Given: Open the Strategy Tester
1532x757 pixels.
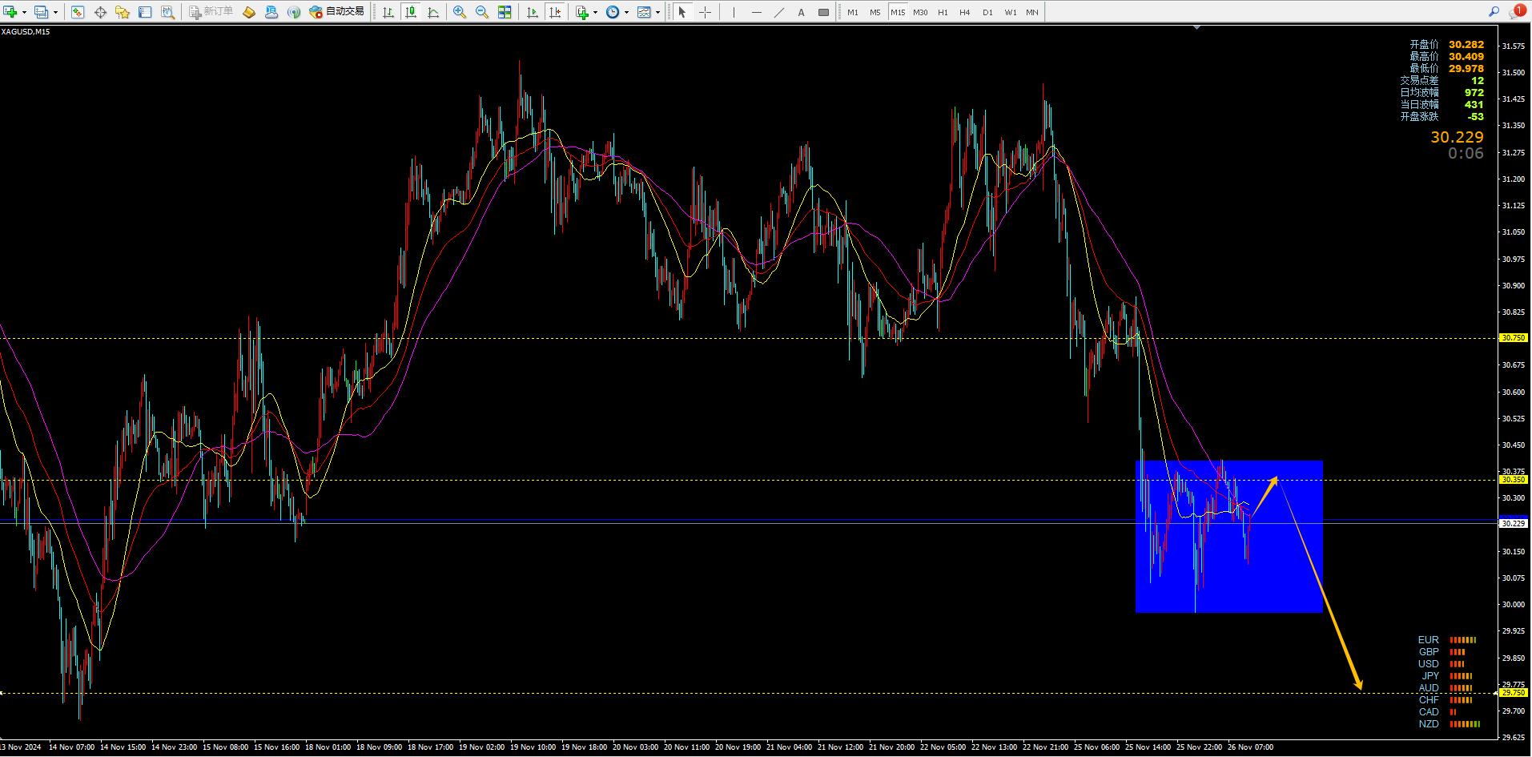Looking at the screenshot, I should pyautogui.click(x=167, y=12).
